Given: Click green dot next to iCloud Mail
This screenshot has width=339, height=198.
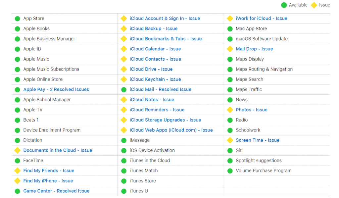Looking at the screenshot, I should click(x=124, y=90).
